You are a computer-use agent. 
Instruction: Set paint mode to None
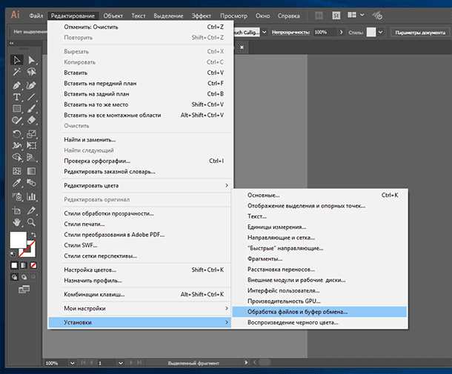click(33, 265)
